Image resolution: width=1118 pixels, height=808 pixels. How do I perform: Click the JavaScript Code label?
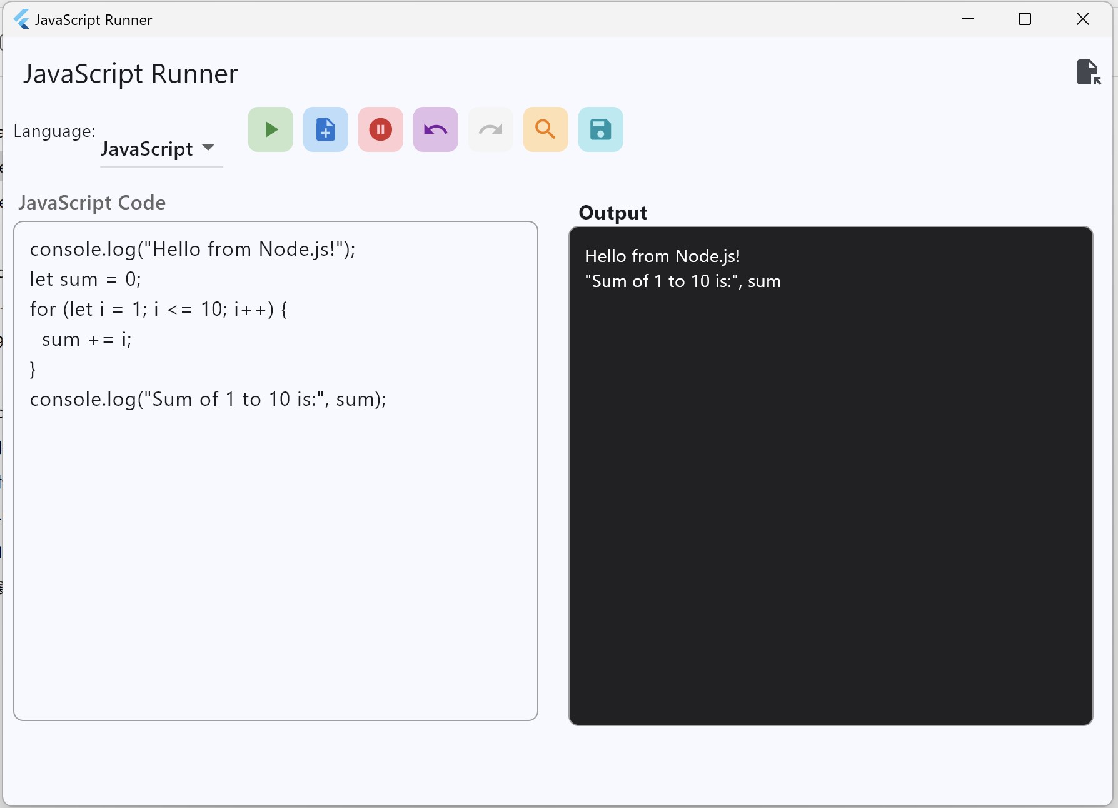point(92,203)
